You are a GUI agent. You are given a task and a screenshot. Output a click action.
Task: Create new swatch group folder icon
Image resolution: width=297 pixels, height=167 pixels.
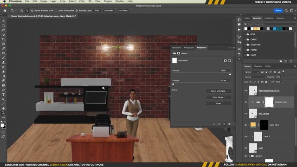(x=281, y=61)
